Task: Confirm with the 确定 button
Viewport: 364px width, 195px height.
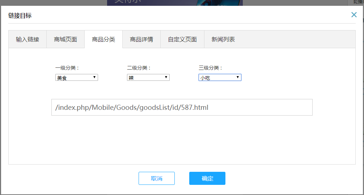Action: [207, 178]
